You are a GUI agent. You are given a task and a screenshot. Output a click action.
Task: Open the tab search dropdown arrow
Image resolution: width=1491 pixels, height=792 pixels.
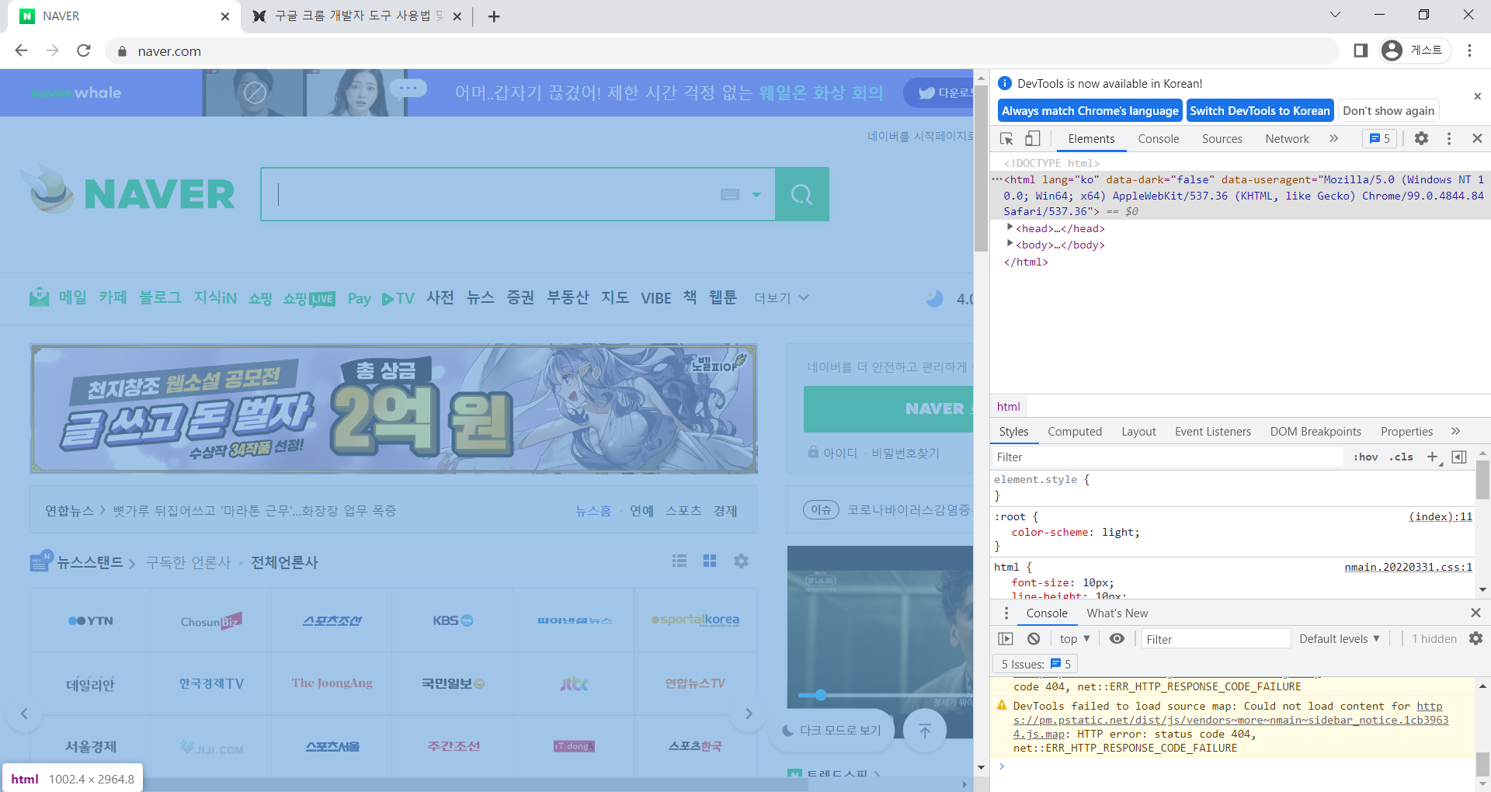1335,15
